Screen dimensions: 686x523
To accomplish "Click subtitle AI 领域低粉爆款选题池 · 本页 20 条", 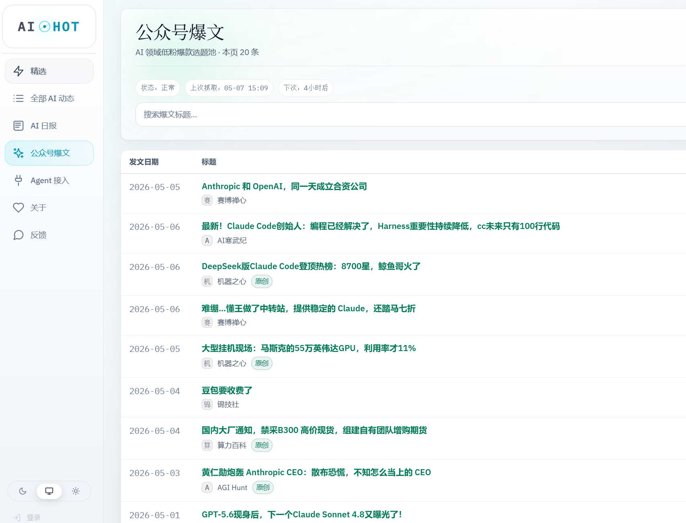I will tap(197, 52).
